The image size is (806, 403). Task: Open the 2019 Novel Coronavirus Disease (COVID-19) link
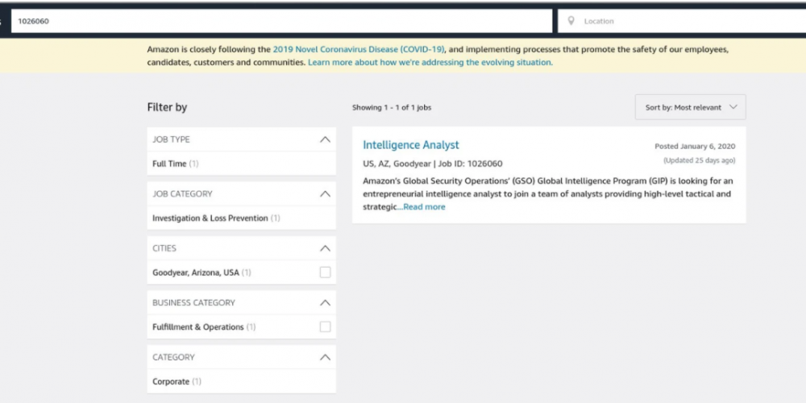pyautogui.click(x=359, y=50)
